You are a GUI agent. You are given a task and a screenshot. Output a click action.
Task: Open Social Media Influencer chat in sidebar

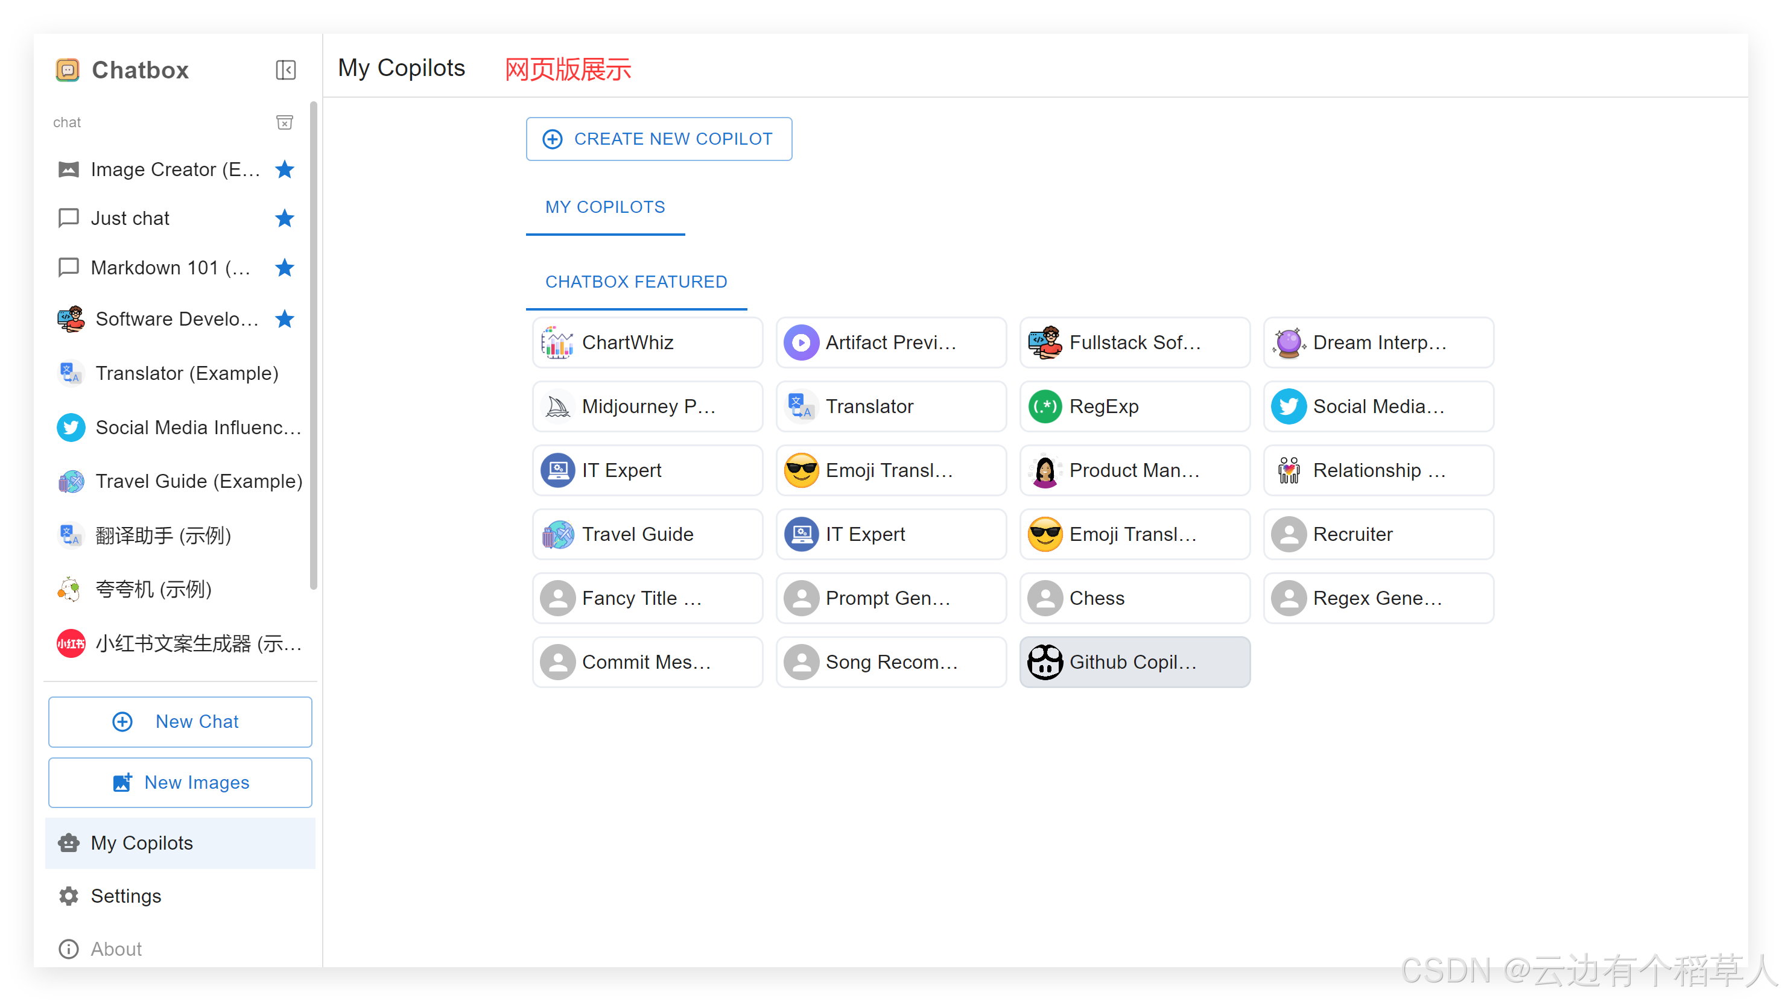(x=179, y=427)
